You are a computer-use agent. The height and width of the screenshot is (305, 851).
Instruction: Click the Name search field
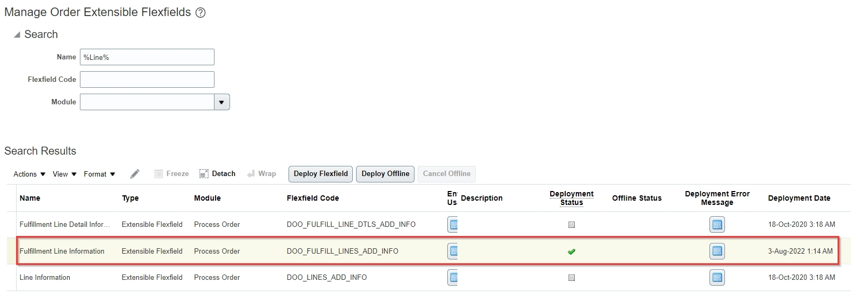tap(147, 57)
